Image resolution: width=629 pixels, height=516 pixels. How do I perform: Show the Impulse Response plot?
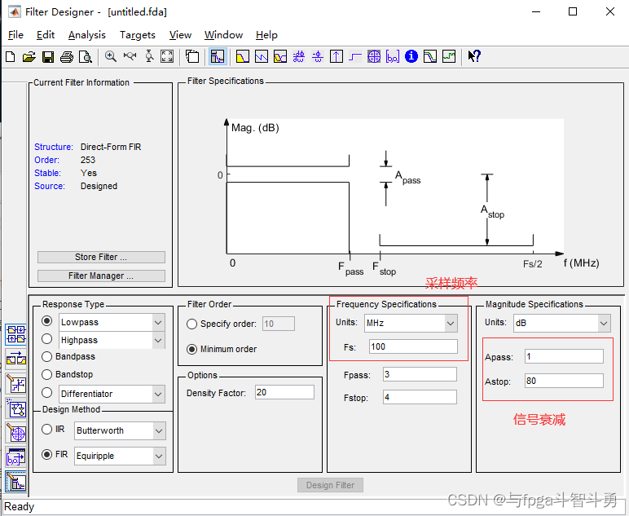pyautogui.click(x=336, y=56)
